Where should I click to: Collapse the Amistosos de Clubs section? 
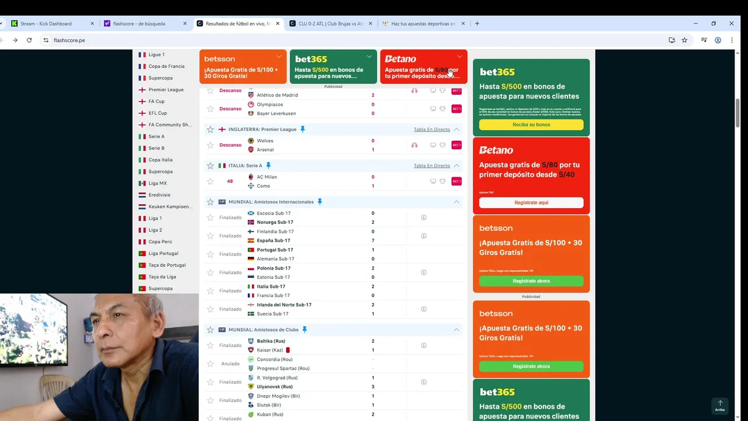pyautogui.click(x=456, y=330)
